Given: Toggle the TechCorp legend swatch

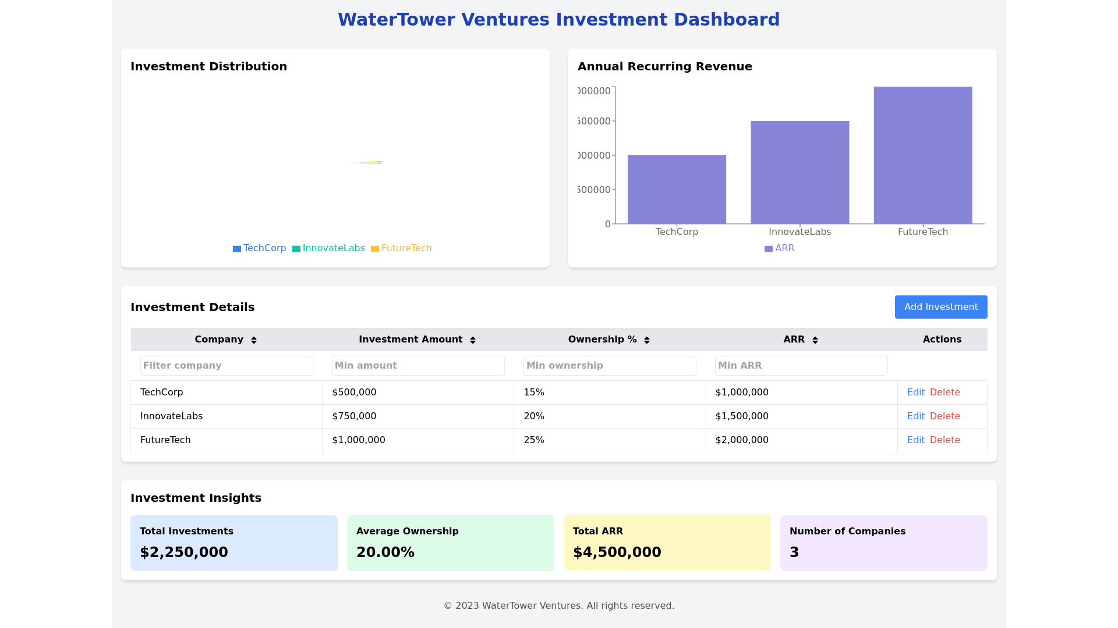Looking at the screenshot, I should [237, 249].
